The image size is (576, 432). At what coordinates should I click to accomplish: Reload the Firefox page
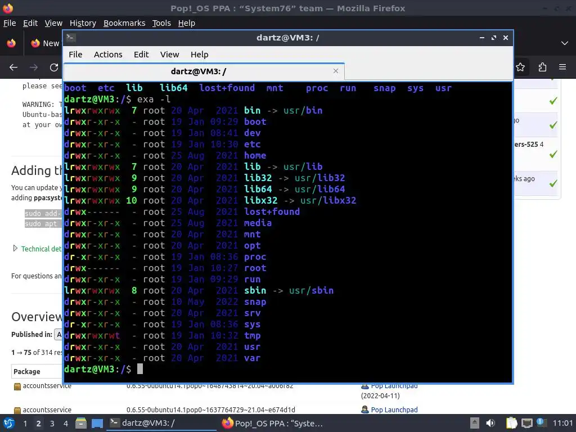click(x=54, y=67)
